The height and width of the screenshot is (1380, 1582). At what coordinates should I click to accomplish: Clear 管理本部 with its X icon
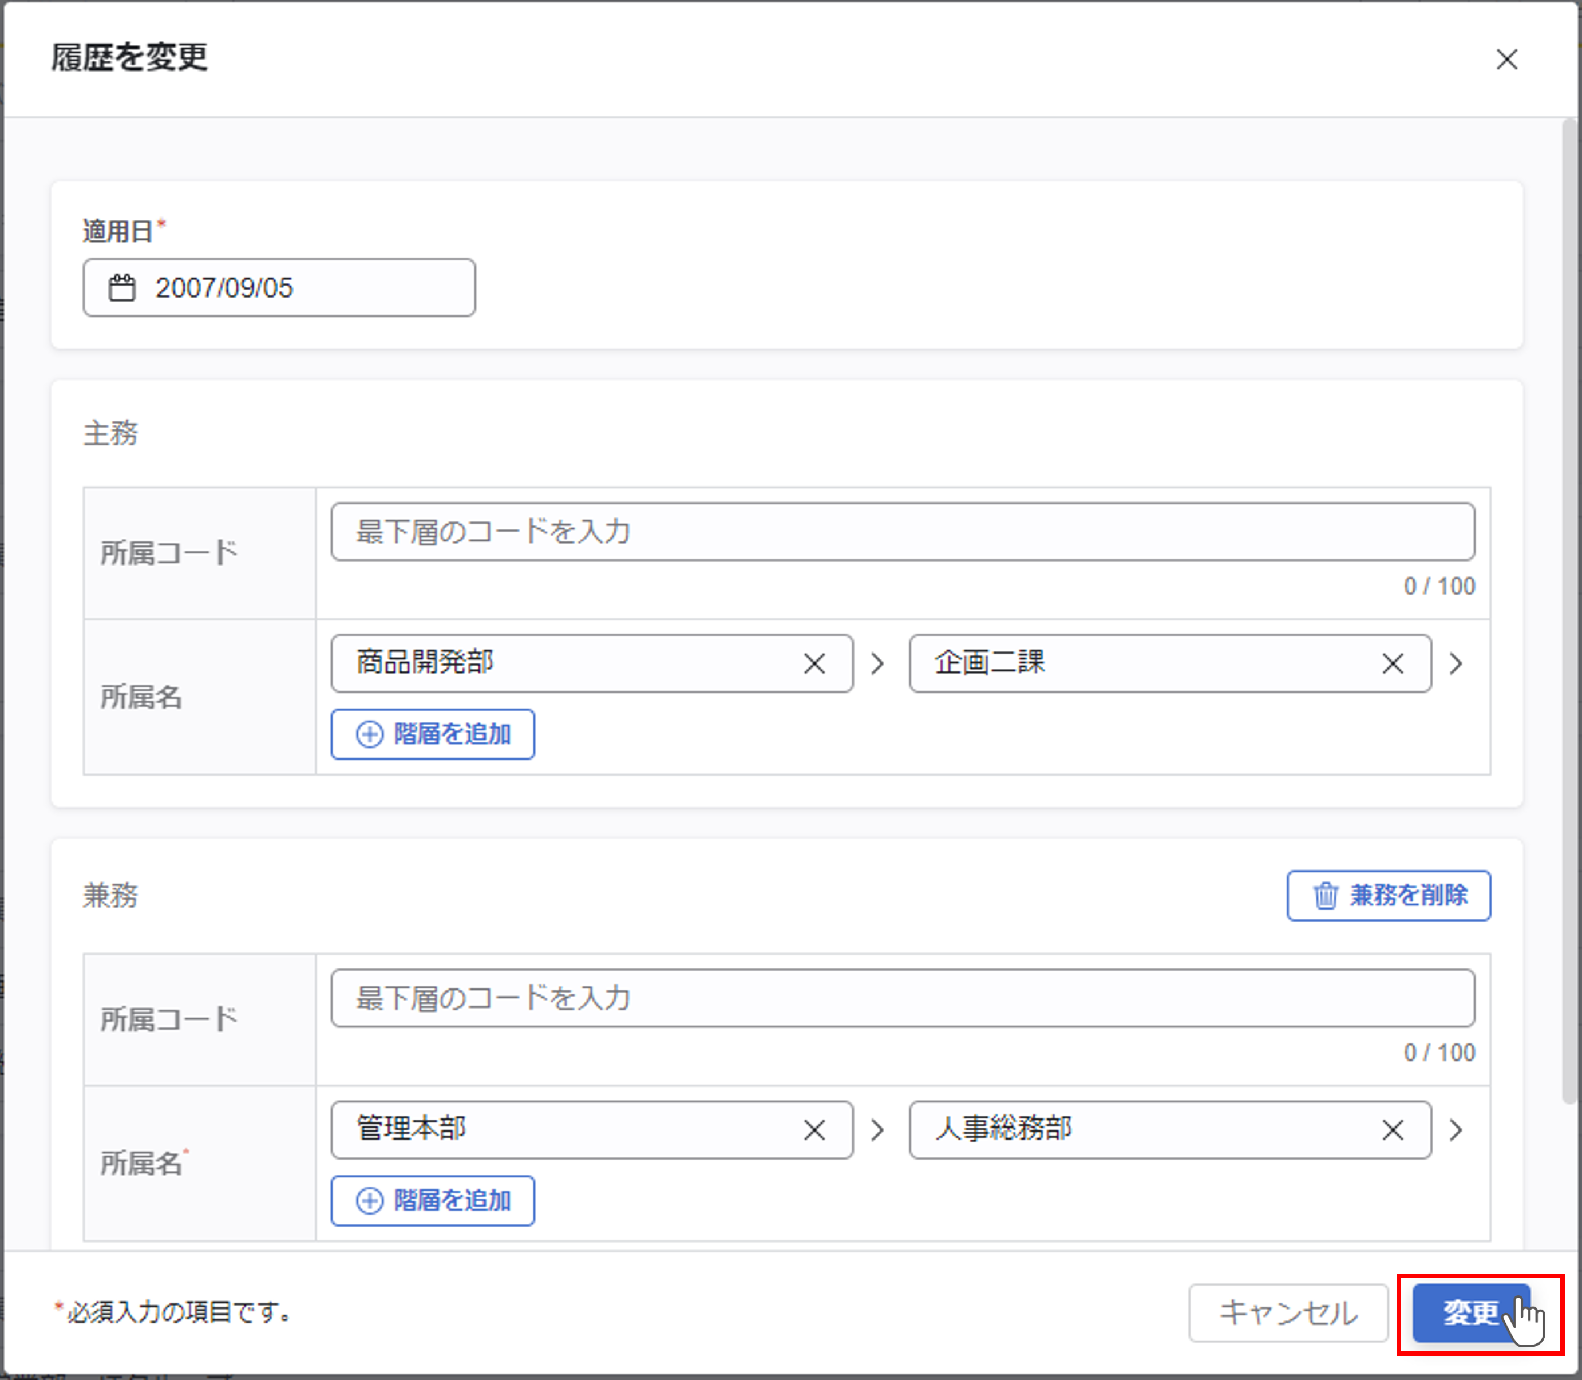(814, 1130)
